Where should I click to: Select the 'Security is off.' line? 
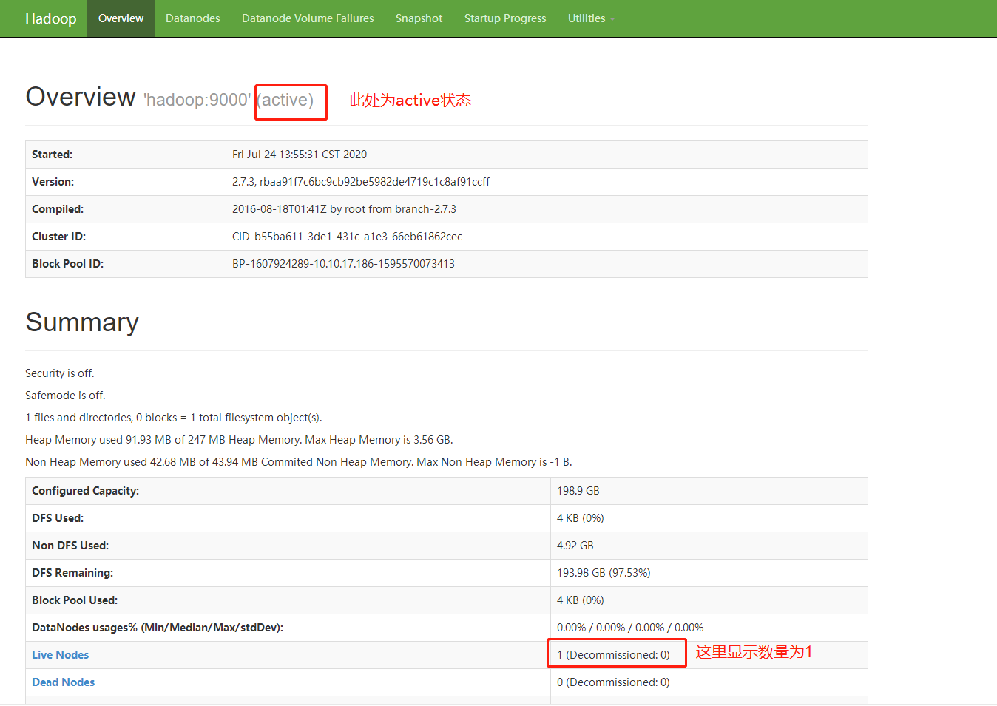pyautogui.click(x=60, y=373)
